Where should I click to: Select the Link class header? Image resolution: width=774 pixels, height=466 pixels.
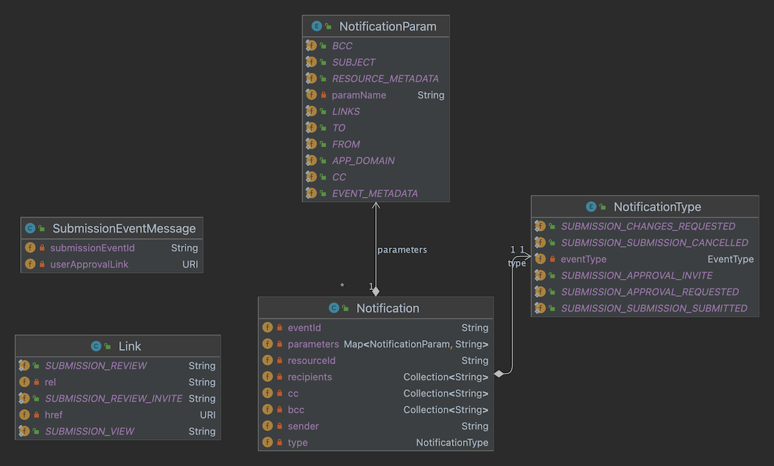pyautogui.click(x=118, y=347)
